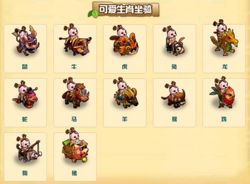Screen dimensions: 250x184
Task: Click the green leaf beside the title
Action: tap(92, 14)
